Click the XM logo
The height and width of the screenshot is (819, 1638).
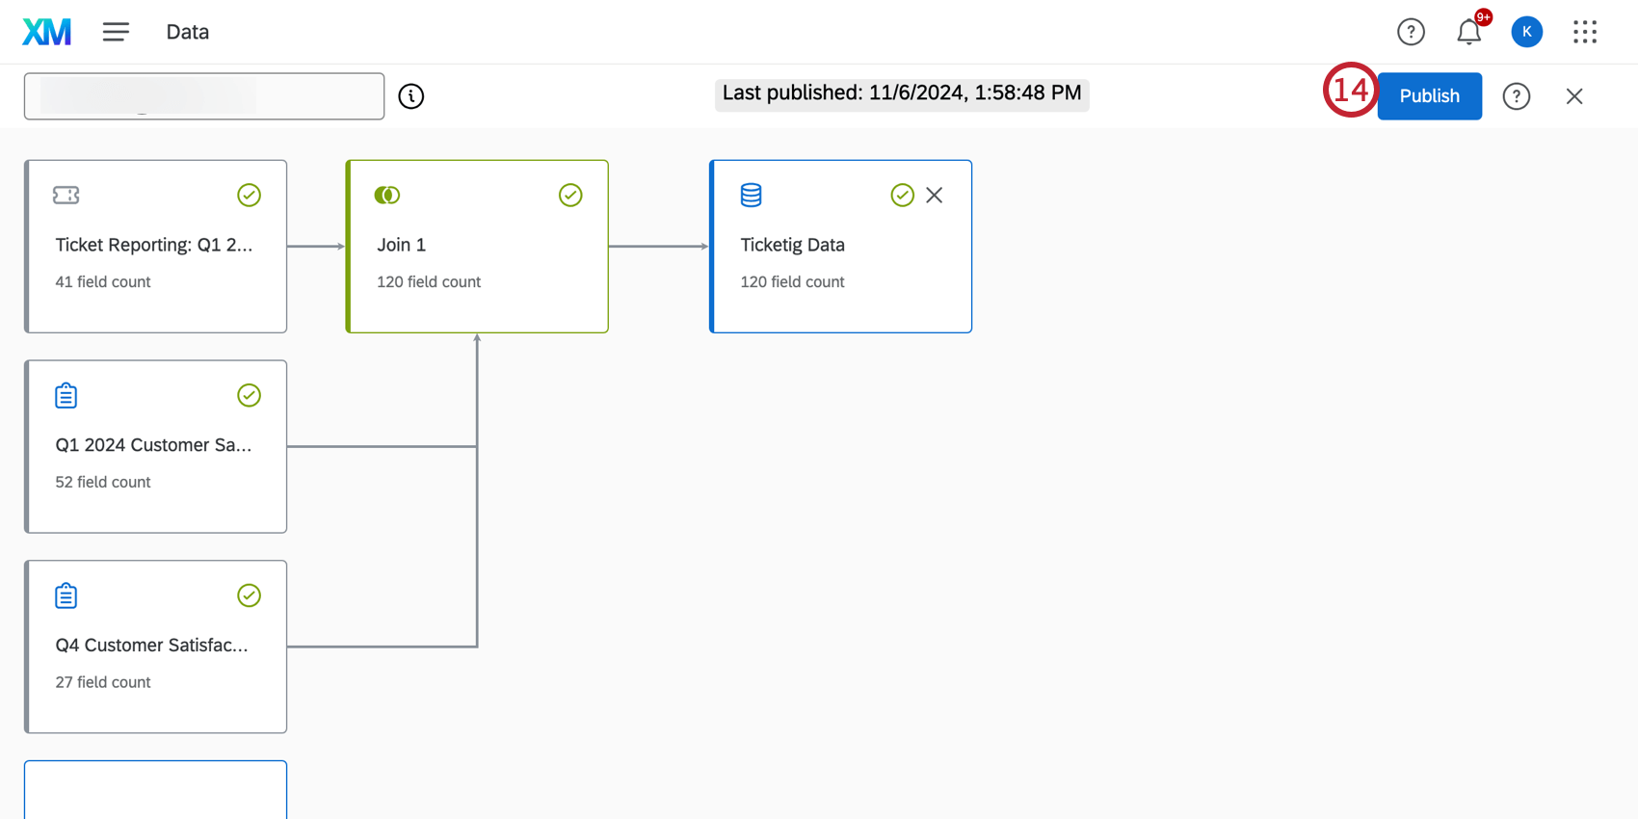[x=45, y=31]
